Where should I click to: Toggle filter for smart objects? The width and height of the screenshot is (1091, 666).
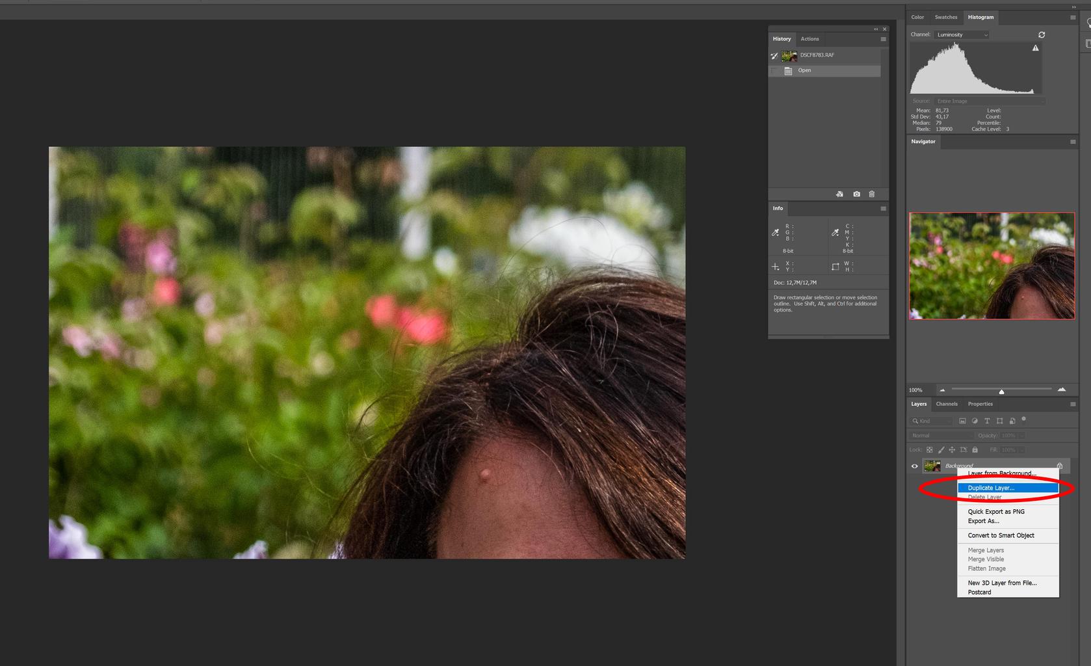pos(1012,421)
